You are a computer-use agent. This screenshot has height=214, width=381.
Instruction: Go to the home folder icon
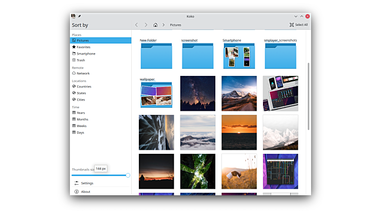156,25
